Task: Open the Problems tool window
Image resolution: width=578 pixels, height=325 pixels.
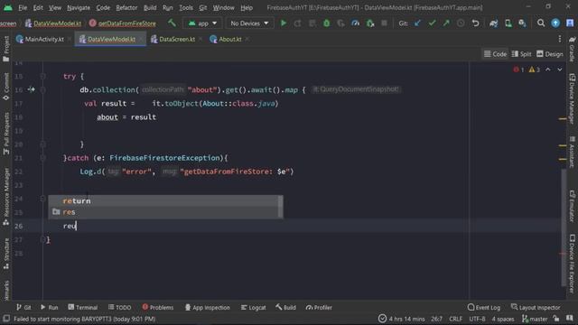Action: [x=157, y=307]
